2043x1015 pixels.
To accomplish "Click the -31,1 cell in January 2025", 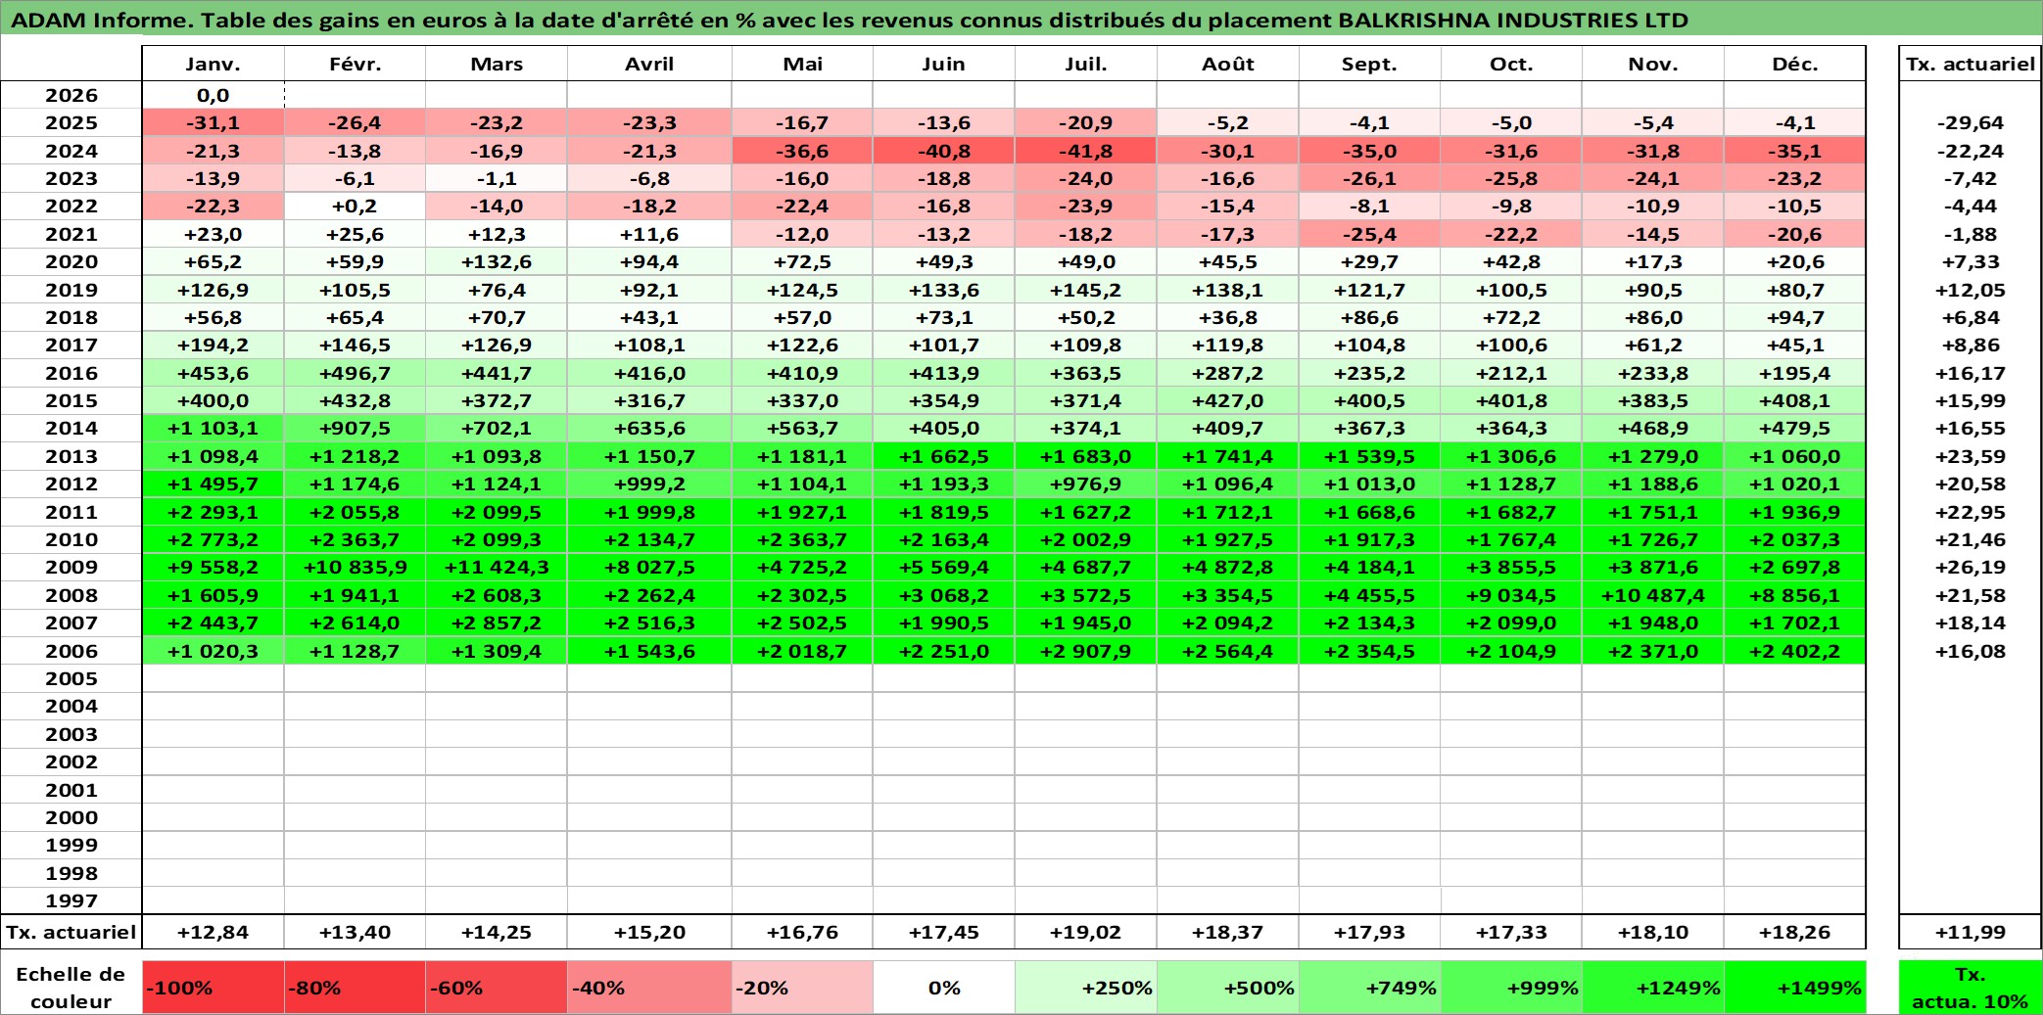I will coord(214,122).
